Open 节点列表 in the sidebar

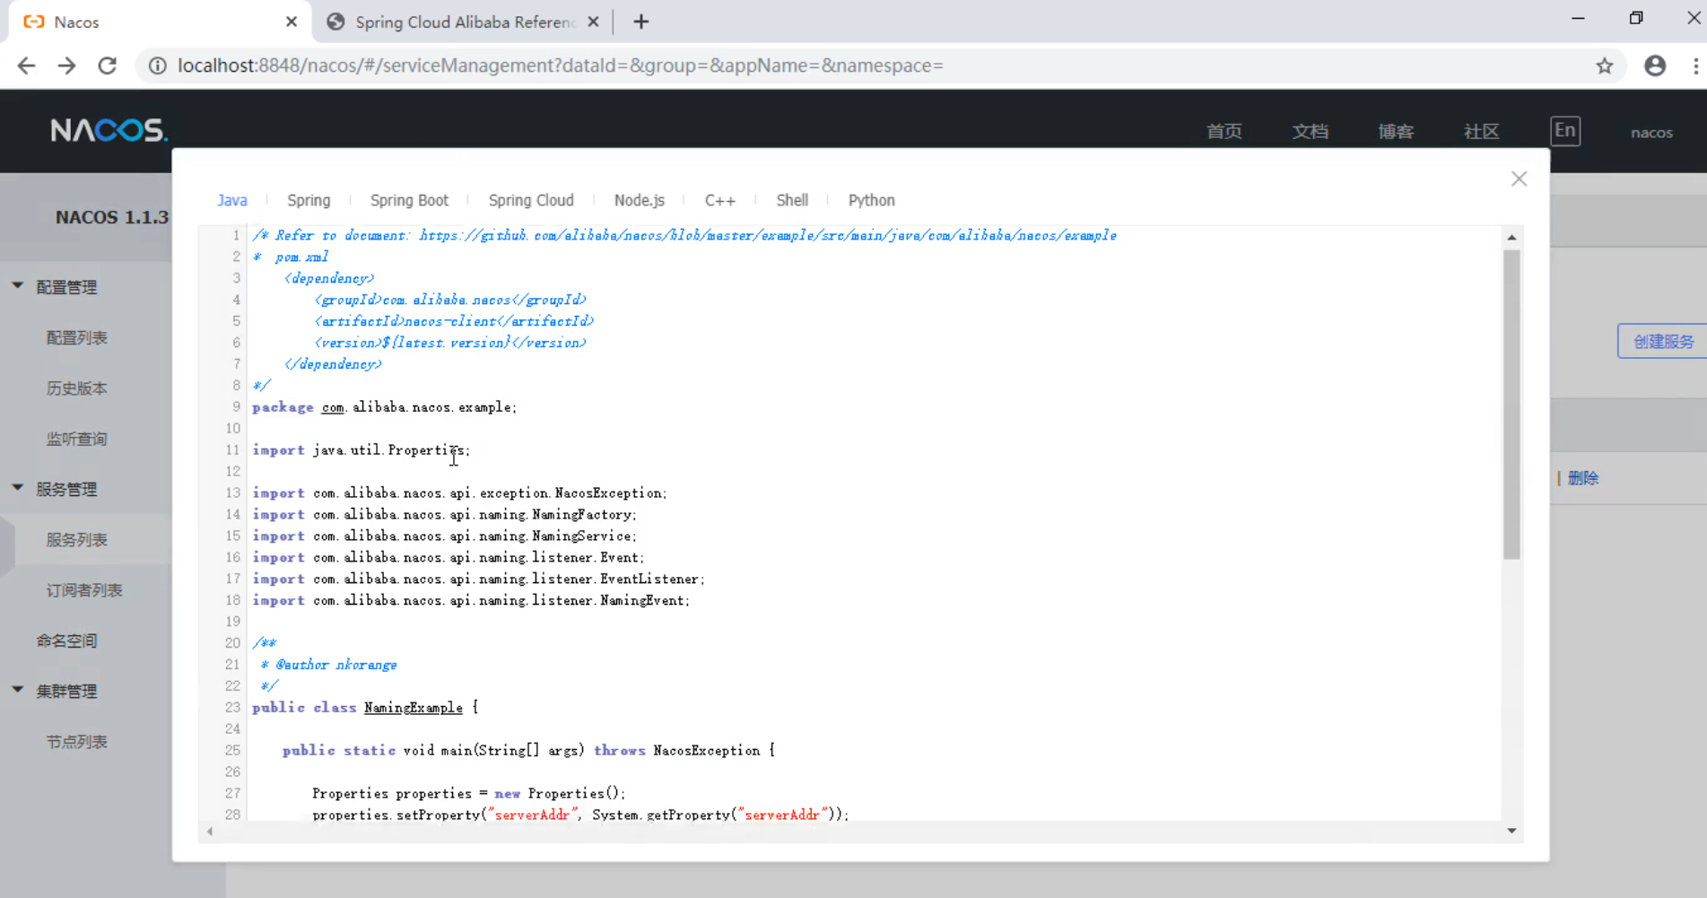pos(77,742)
